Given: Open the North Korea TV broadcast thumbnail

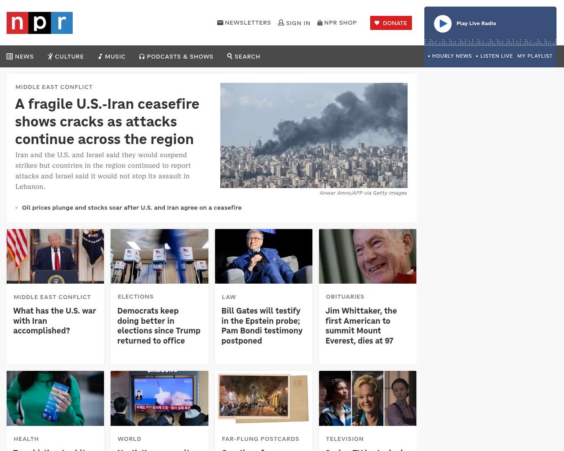Looking at the screenshot, I should (160, 398).
